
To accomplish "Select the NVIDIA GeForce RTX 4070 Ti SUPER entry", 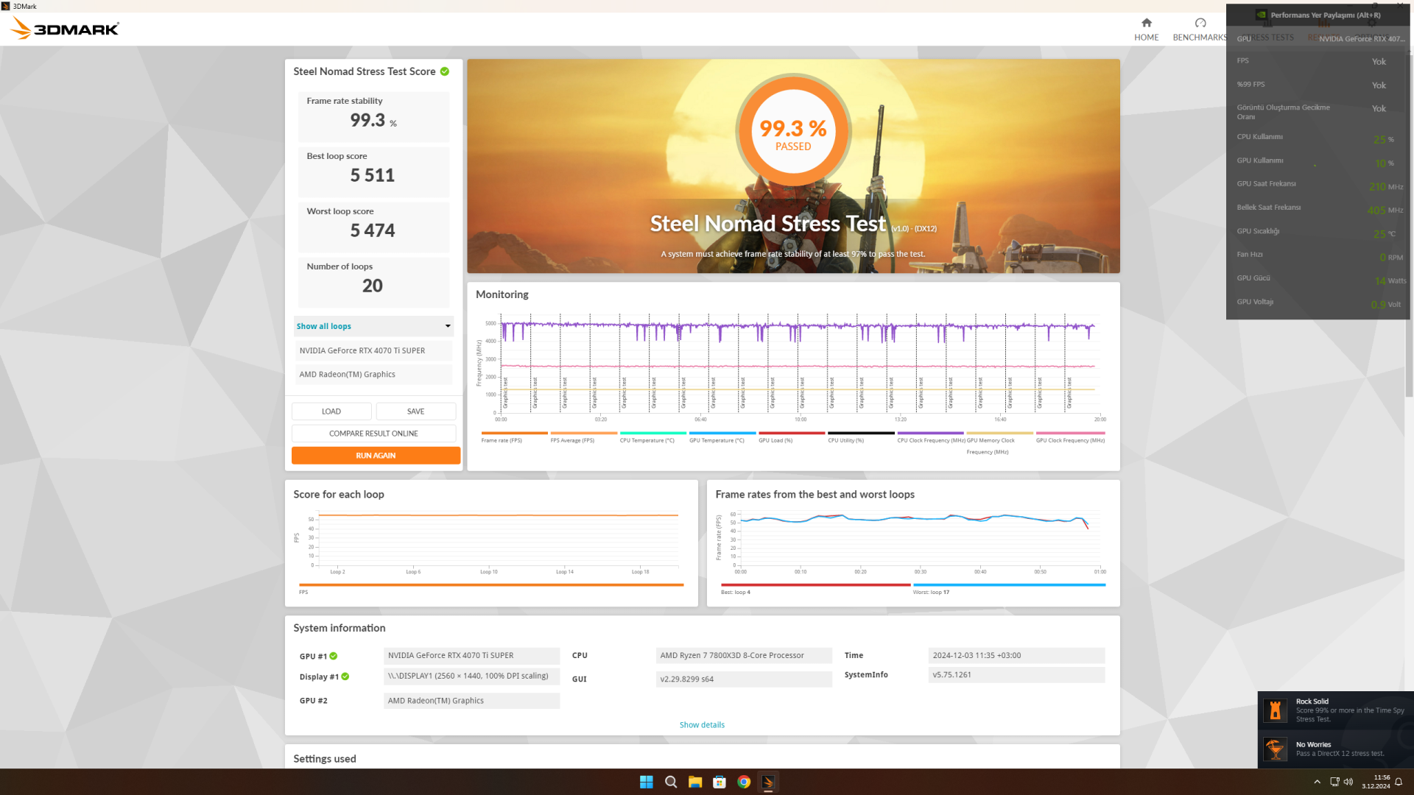I will (373, 350).
